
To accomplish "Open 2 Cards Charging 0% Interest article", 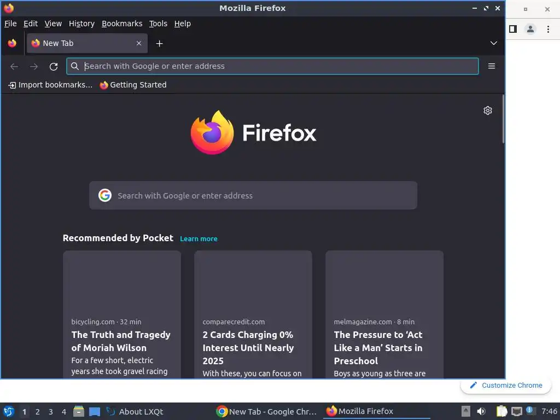I will coord(248,348).
